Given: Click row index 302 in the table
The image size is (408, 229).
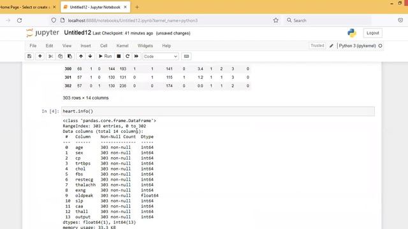Looking at the screenshot, I should [68, 86].
